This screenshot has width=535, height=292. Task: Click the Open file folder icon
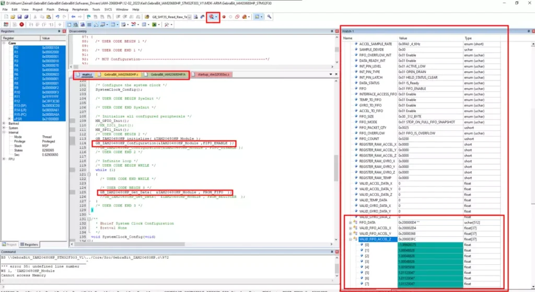[13, 17]
